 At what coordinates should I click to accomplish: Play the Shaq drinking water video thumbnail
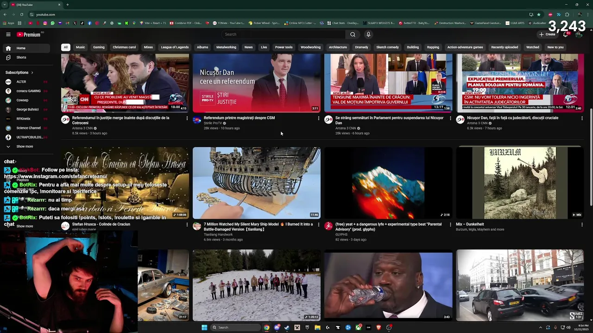coord(388,285)
